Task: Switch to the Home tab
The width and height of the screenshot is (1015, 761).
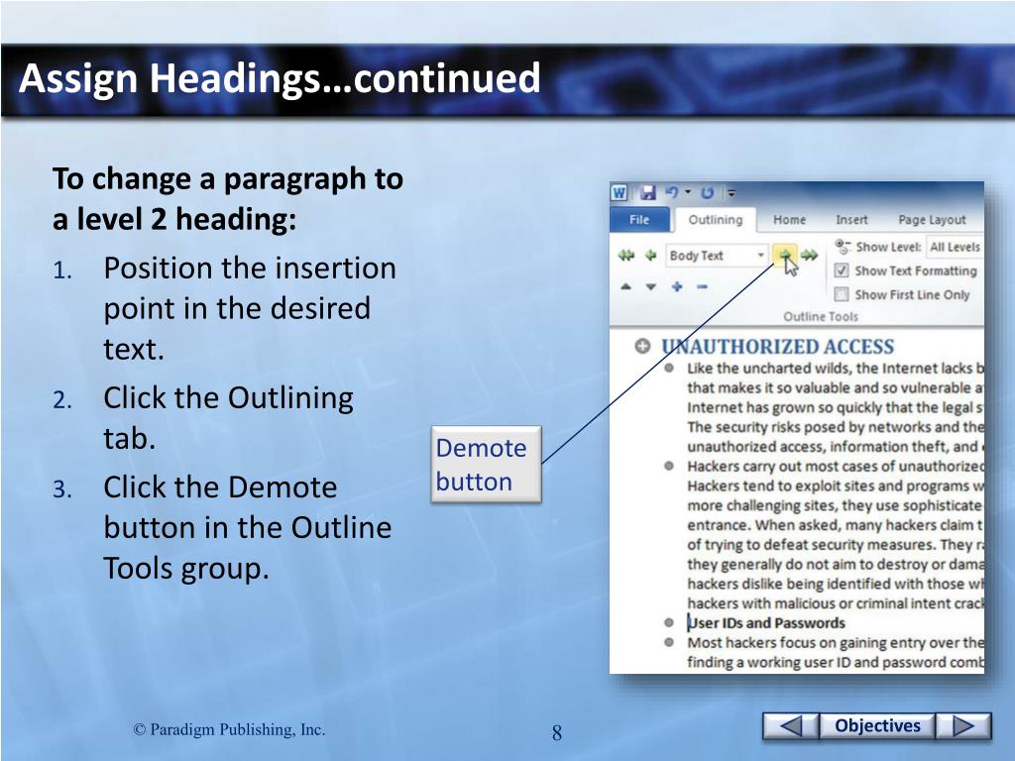Action: 789,220
